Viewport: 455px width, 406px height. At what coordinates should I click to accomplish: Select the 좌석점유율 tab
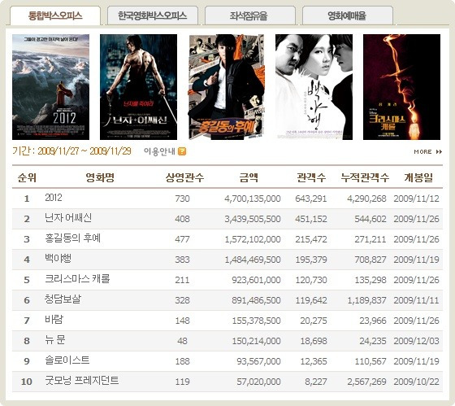pos(250,15)
